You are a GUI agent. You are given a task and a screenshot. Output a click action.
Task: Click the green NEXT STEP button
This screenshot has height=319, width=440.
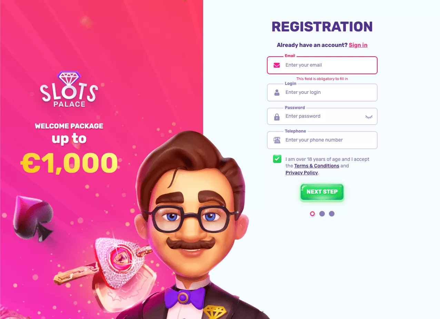click(x=322, y=192)
